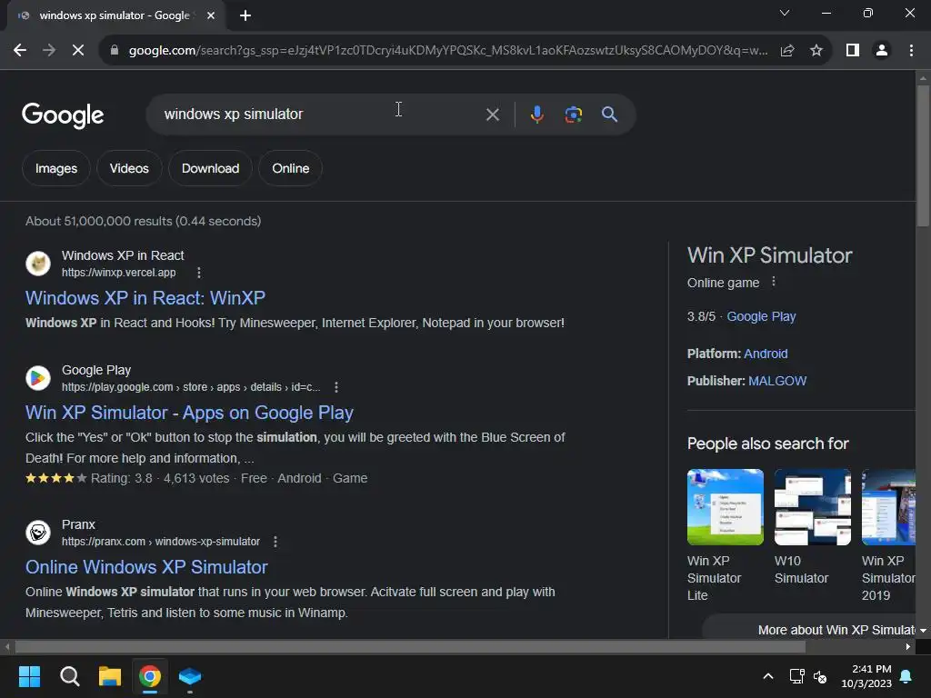The height and width of the screenshot is (698, 931).
Task: Click the forward navigation arrow
Action: click(49, 51)
